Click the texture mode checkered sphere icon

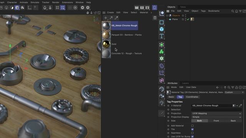coord(22,8)
